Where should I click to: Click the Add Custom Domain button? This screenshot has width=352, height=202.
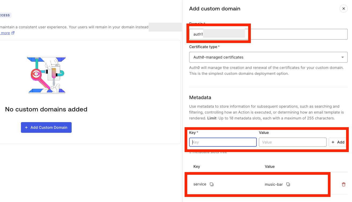coord(46,127)
